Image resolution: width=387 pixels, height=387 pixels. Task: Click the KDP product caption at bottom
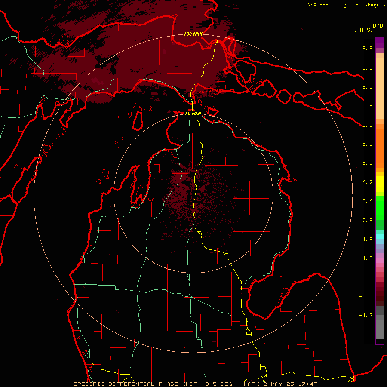pos(195,384)
